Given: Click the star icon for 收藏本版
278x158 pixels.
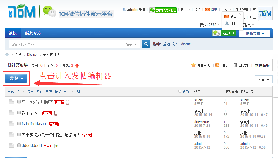Looking at the screenshot, I should click(193, 65).
